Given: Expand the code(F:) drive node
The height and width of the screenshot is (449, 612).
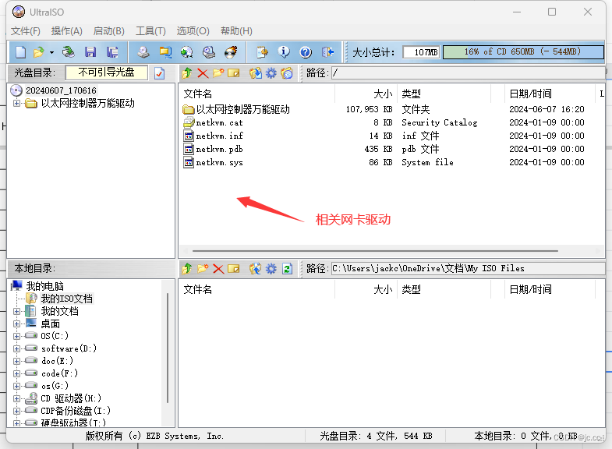Looking at the screenshot, I should [16, 373].
